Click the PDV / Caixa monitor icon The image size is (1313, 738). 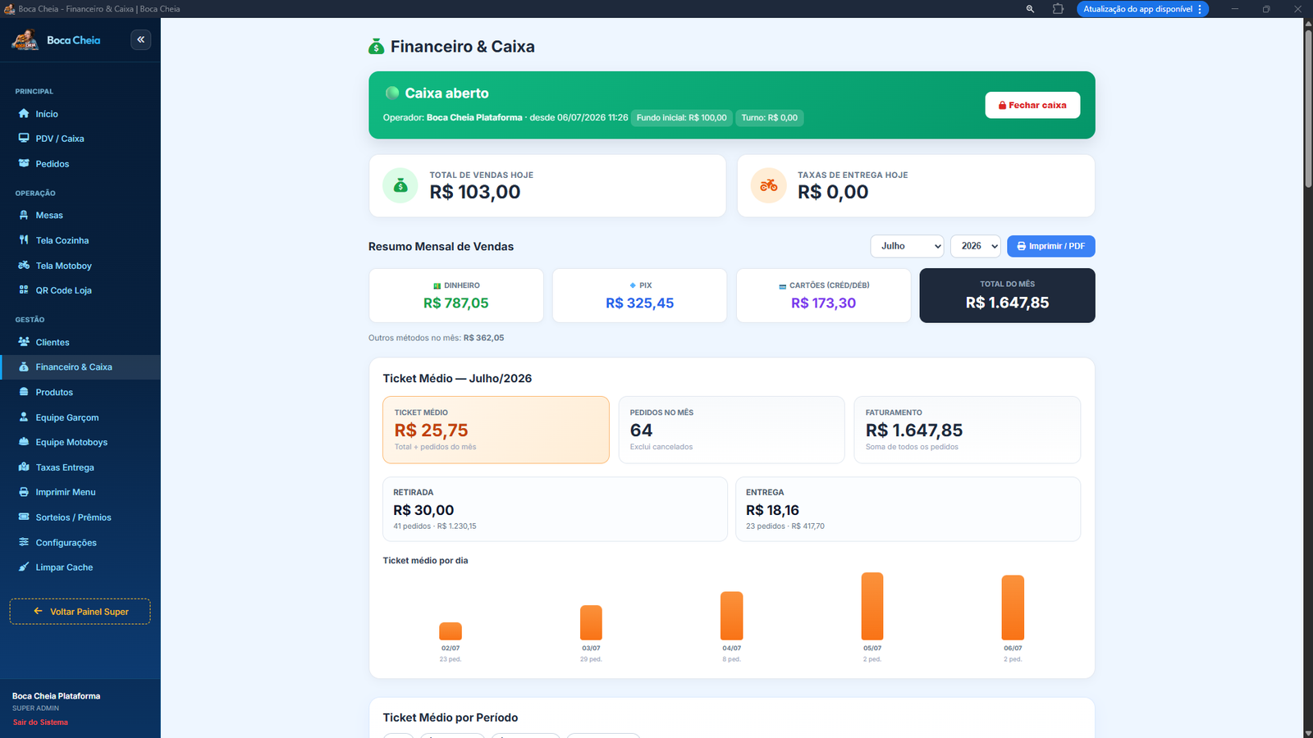coord(24,139)
